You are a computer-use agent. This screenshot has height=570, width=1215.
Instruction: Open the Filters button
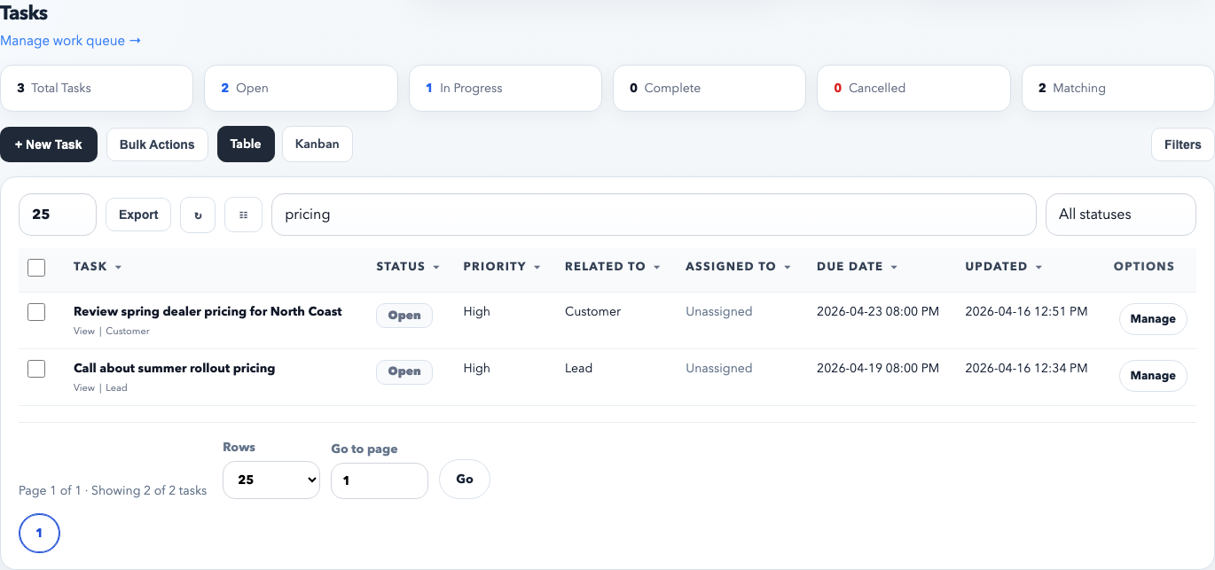coord(1182,144)
